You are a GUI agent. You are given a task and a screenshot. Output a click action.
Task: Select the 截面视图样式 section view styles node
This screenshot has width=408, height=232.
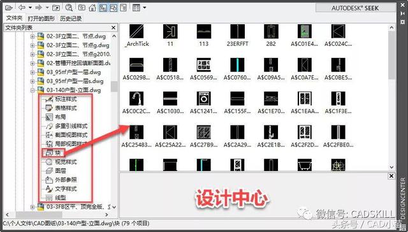71,135
